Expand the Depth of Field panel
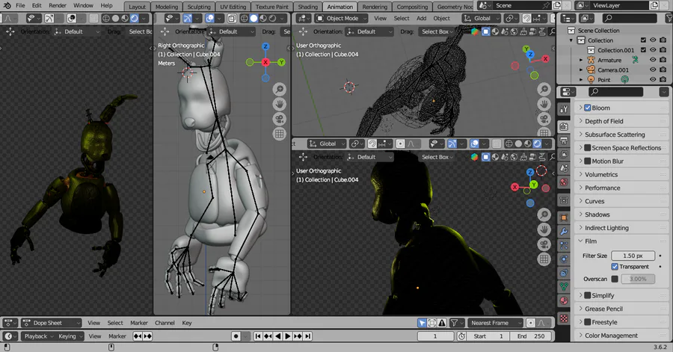 pyautogui.click(x=621, y=121)
